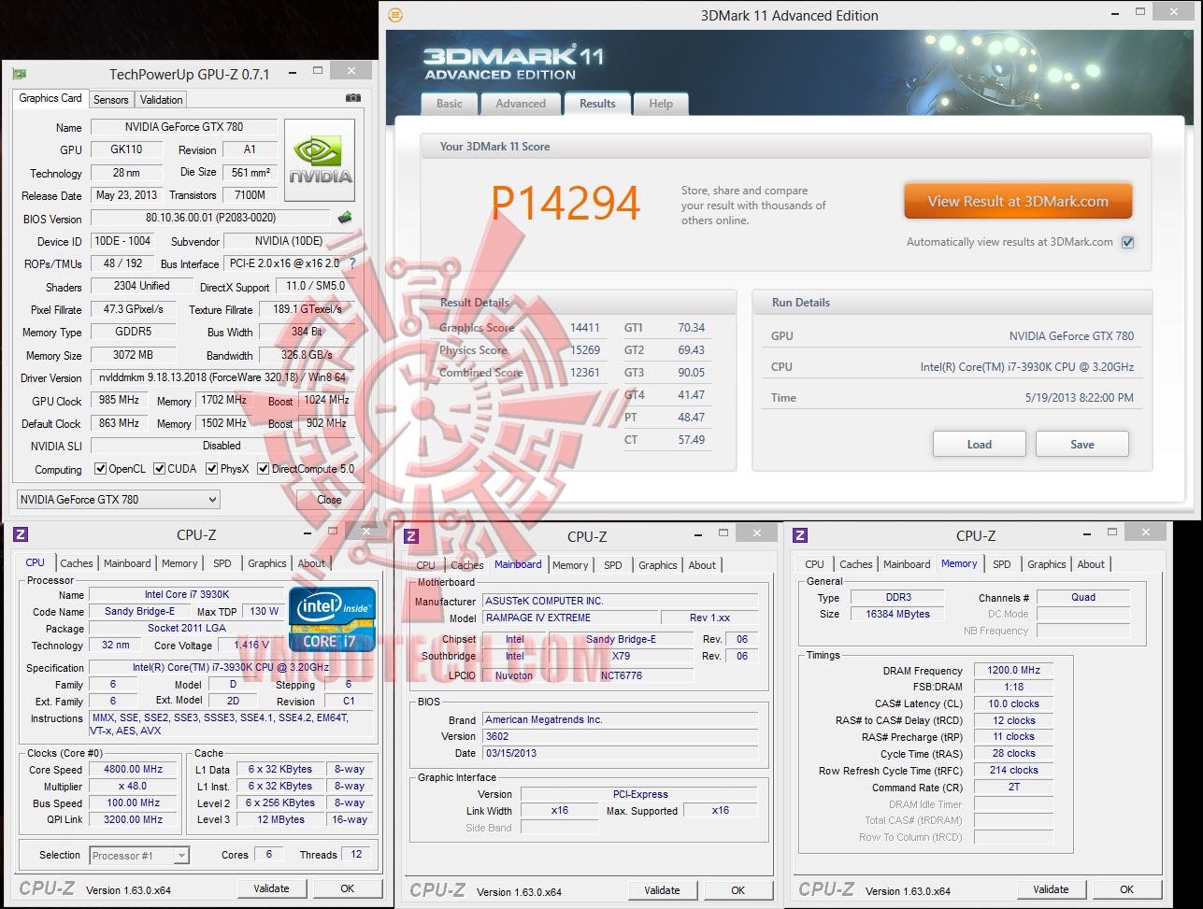This screenshot has width=1203, height=909.
Task: Click Graphics Score value 14411
Action: coord(585,328)
